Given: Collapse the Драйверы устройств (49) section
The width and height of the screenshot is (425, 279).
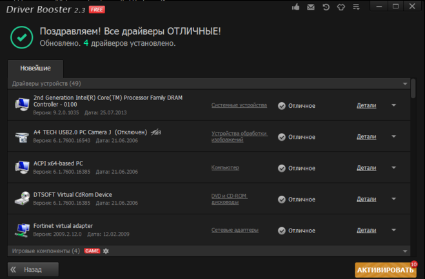Looking at the screenshot, I should 405,84.
